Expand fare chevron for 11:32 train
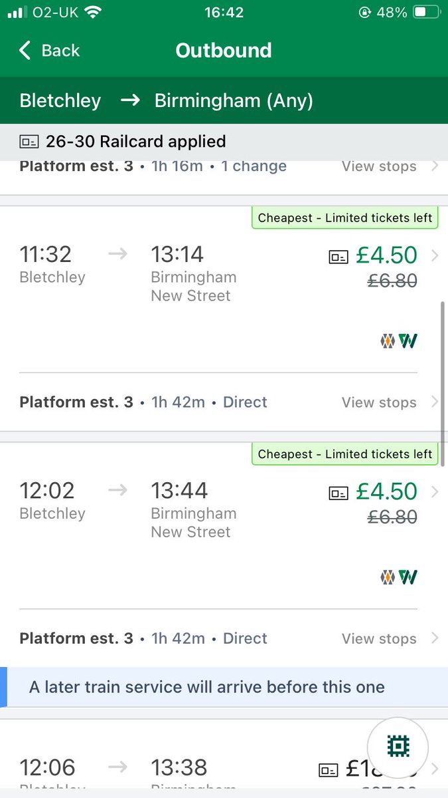The width and height of the screenshot is (448, 798). (435, 255)
